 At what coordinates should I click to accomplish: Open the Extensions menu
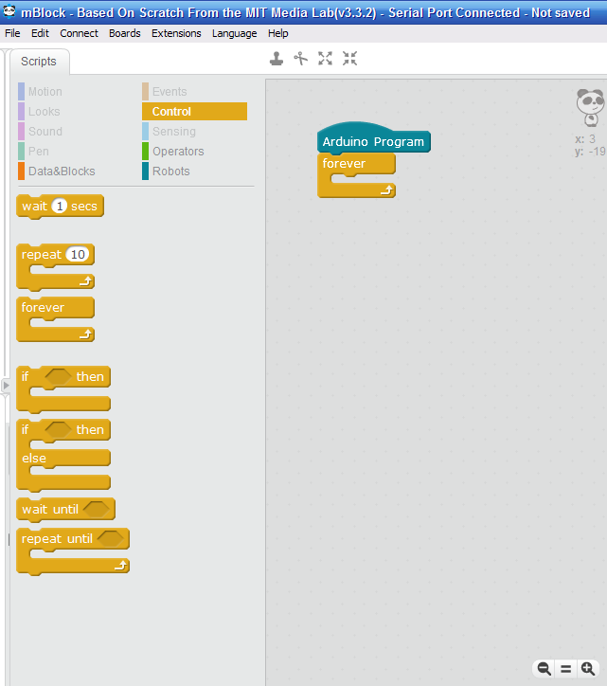pyautogui.click(x=176, y=33)
